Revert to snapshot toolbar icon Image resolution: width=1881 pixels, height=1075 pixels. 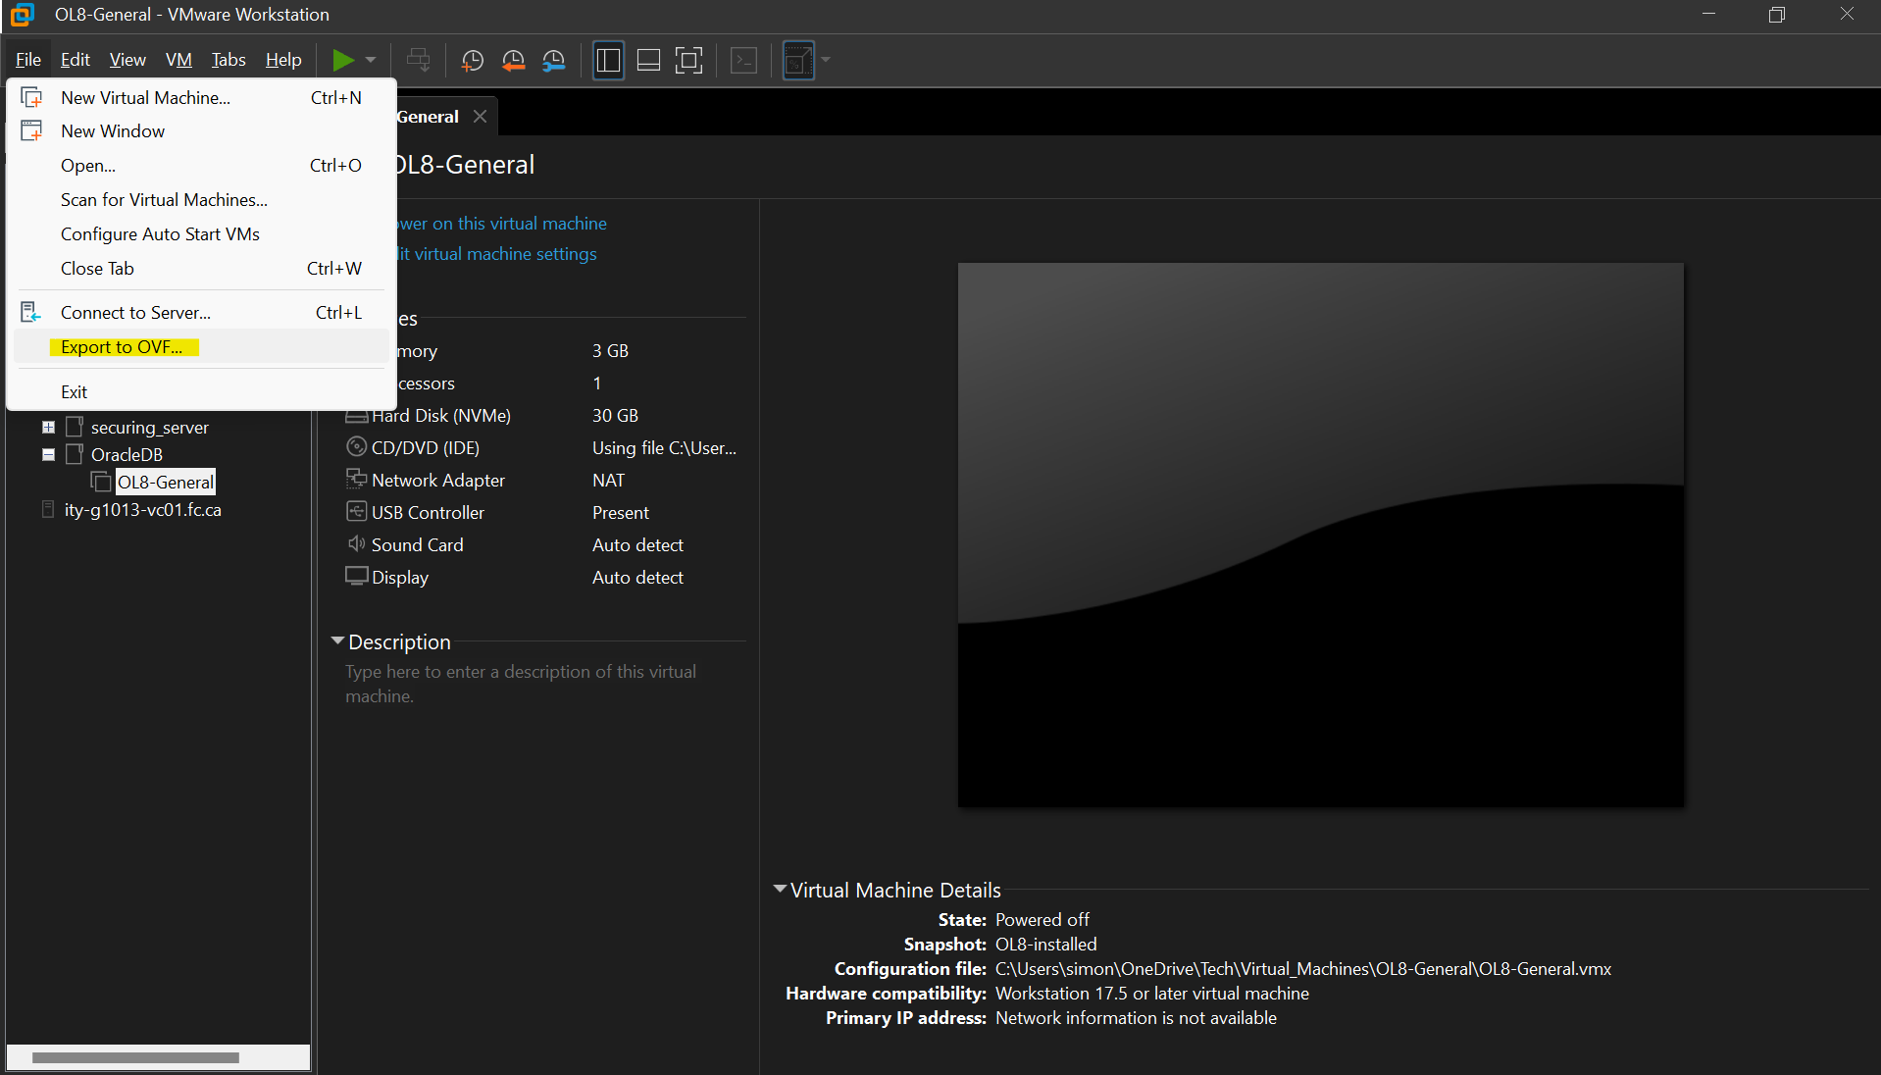(513, 60)
